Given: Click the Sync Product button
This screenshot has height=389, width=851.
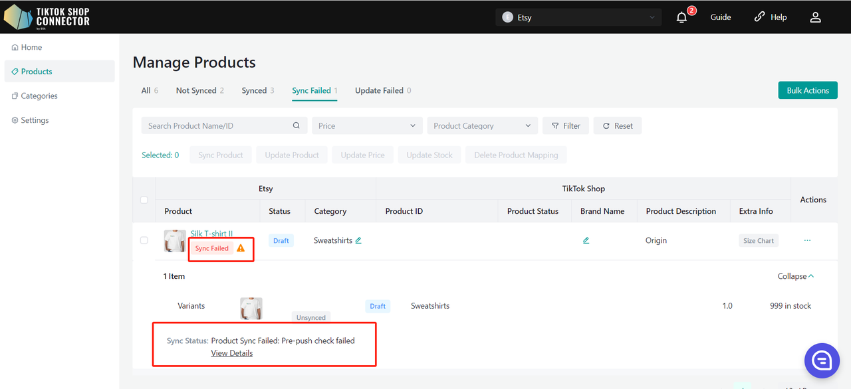Looking at the screenshot, I should (221, 155).
